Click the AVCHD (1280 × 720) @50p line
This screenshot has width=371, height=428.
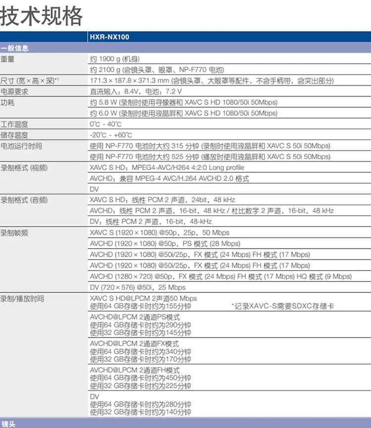point(221,276)
